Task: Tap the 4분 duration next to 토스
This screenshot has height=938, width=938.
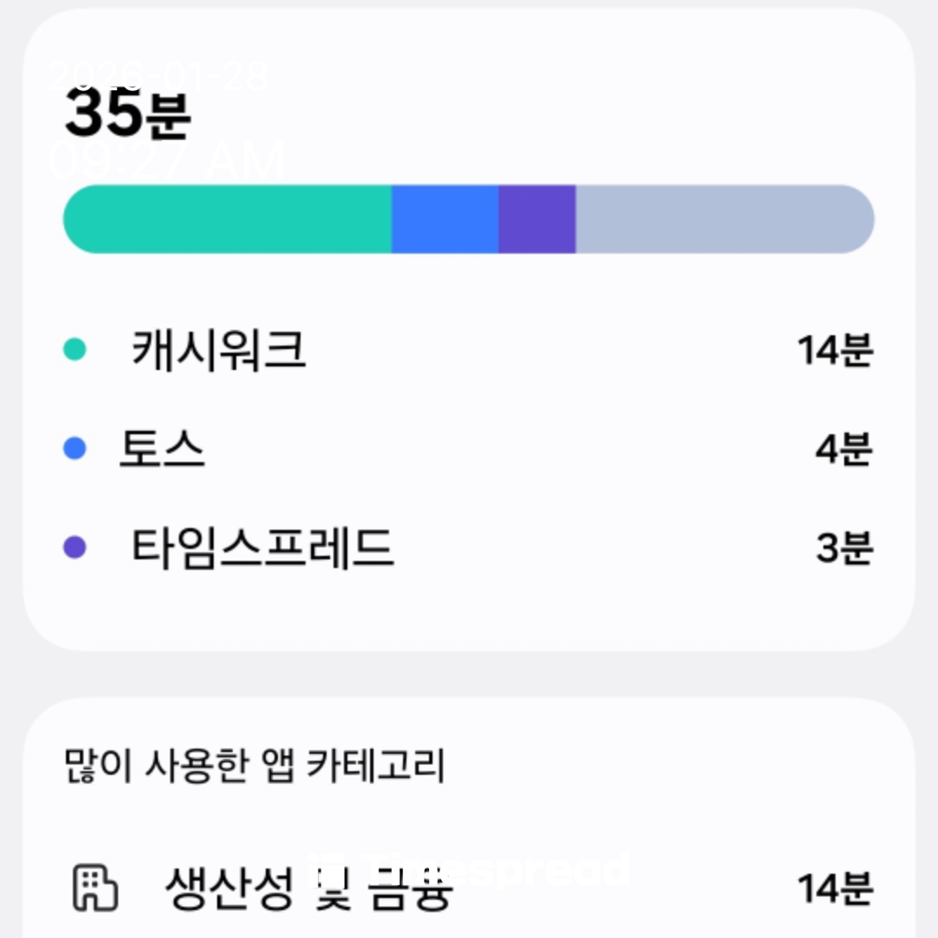Action: pos(843,450)
